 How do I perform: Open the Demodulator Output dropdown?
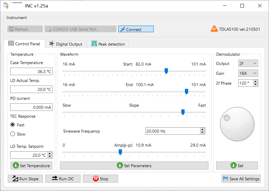point(248,63)
